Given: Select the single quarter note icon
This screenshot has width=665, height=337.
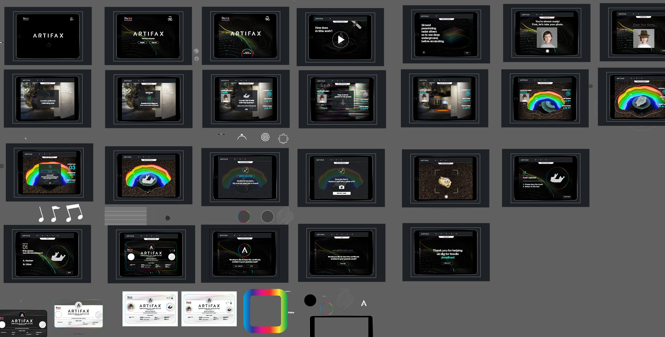Looking at the screenshot, I should coord(41,214).
